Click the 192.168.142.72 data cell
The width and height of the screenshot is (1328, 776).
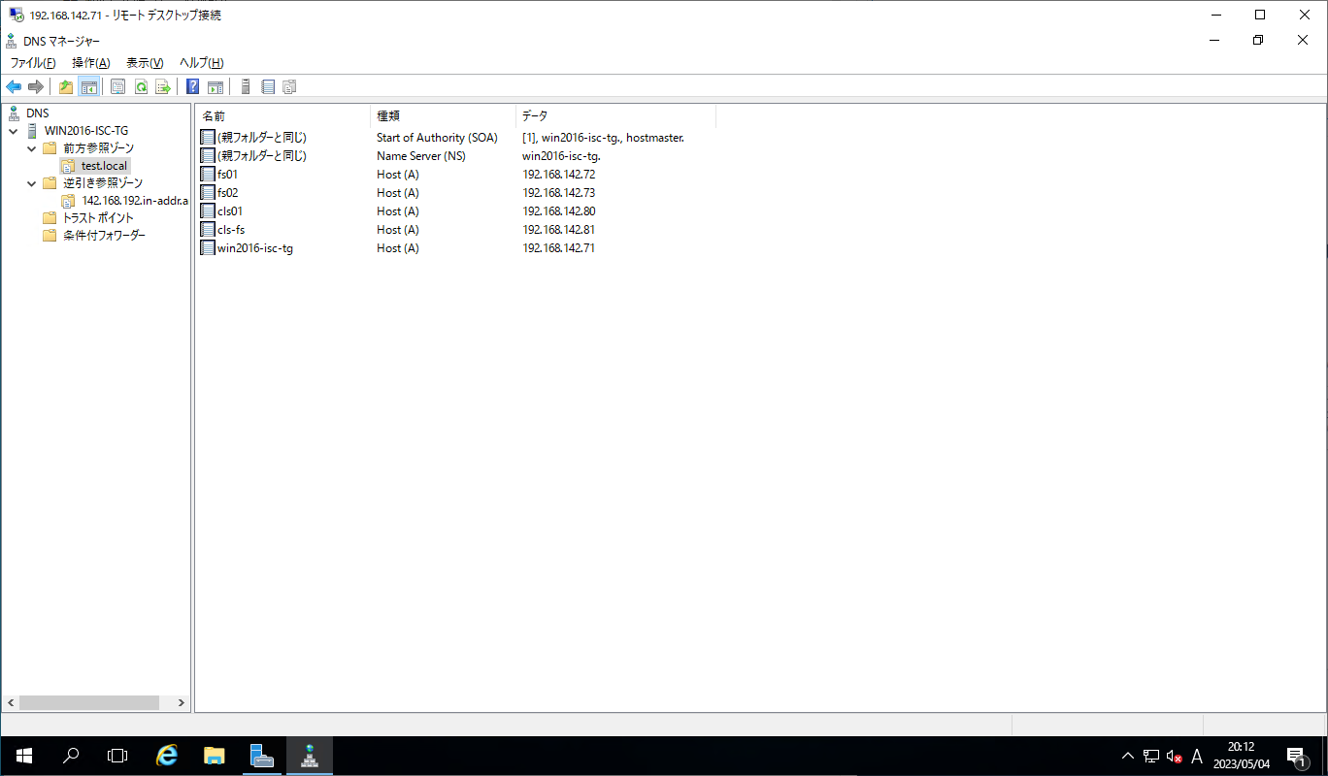pyautogui.click(x=559, y=175)
